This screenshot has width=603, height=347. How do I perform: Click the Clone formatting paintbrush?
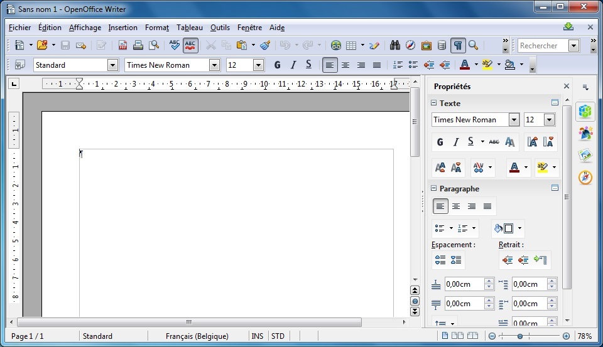pos(265,45)
